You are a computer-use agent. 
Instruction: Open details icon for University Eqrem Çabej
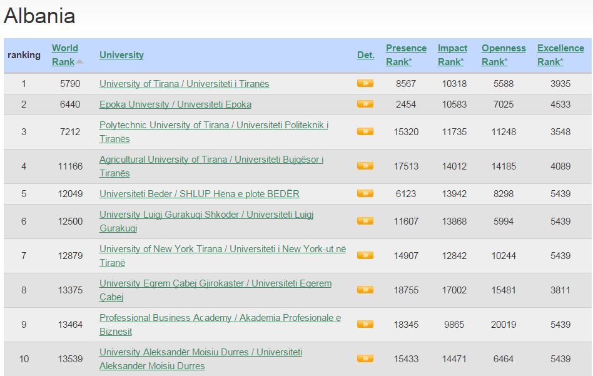pyautogui.click(x=365, y=290)
